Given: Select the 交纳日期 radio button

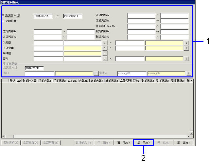Looking at the screenshot, I should click(3, 21).
